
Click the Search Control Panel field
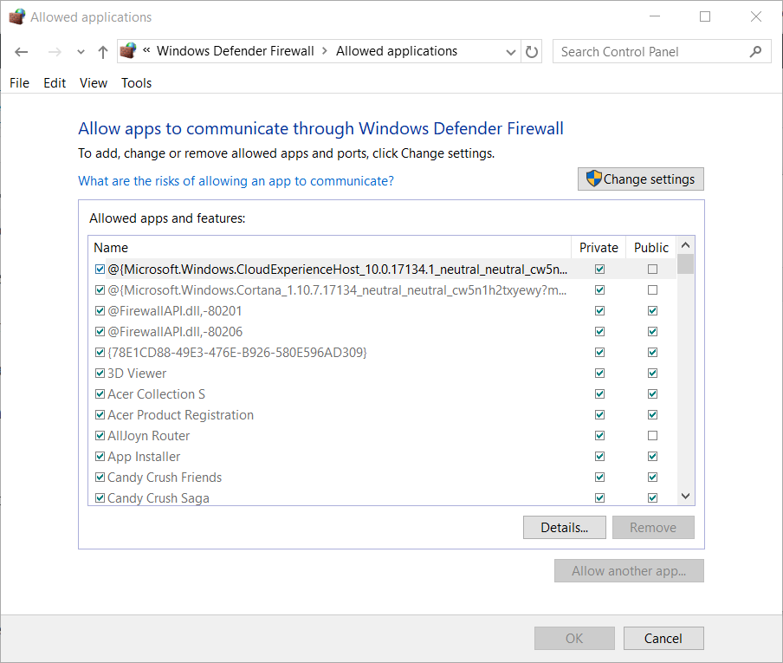pos(650,52)
